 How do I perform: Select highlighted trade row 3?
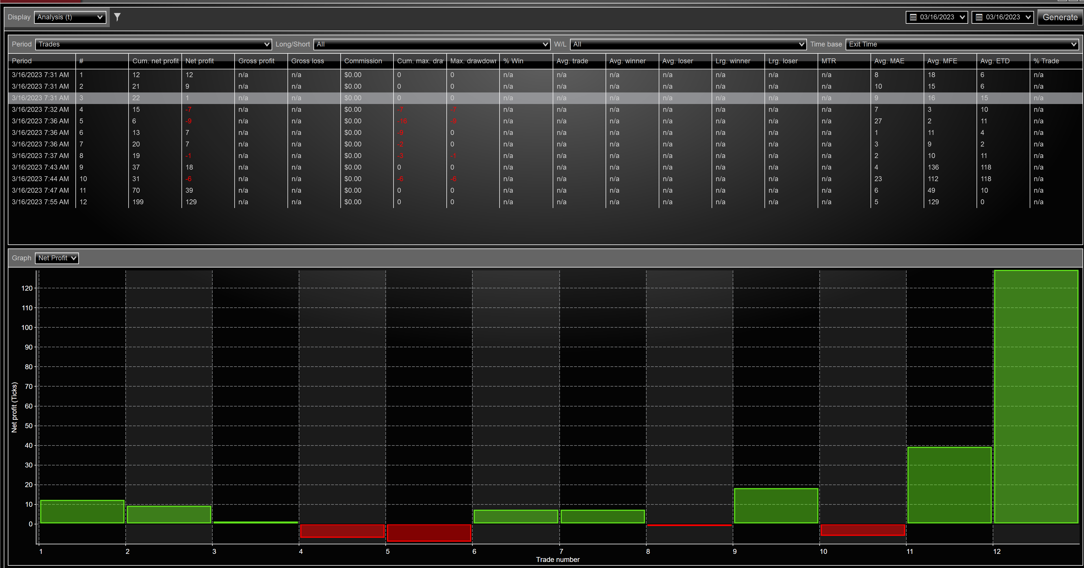point(545,98)
